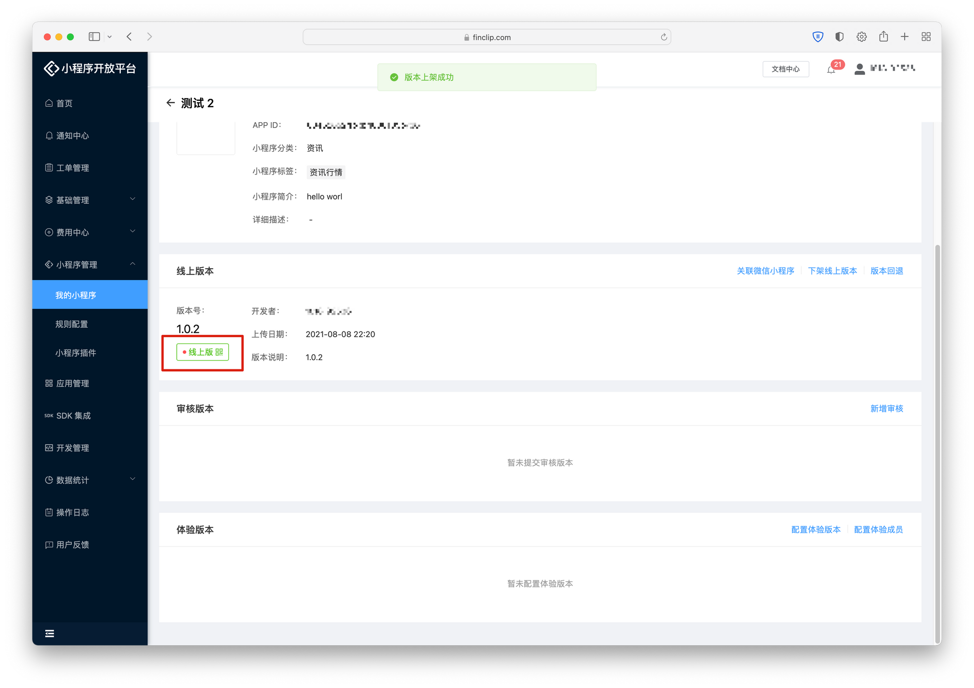The width and height of the screenshot is (974, 688).
Task: Open 小程序插件 submenu item
Action: pos(75,353)
